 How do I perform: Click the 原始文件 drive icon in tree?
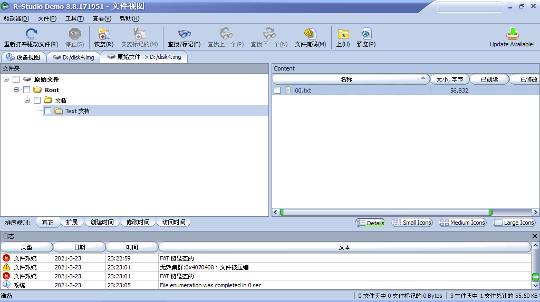pos(27,79)
